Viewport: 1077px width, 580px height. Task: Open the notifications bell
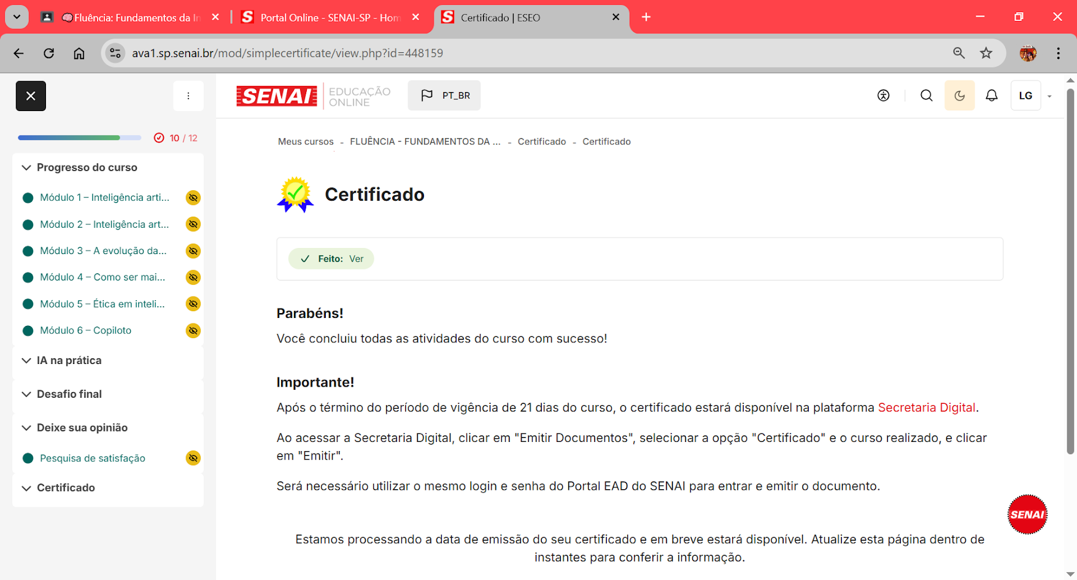991,96
